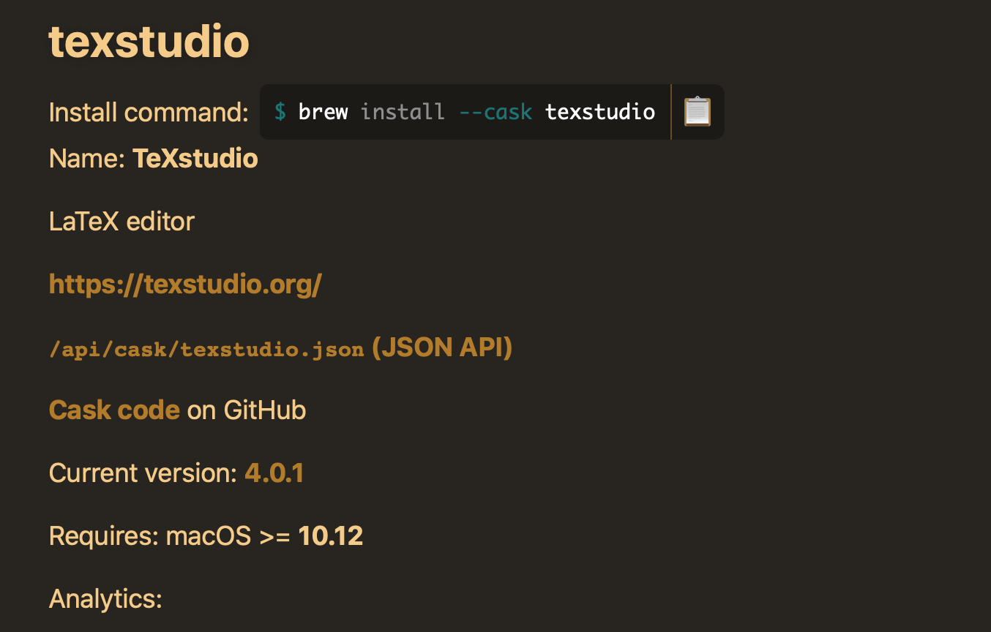Screen dimensions: 991x632
Task: Click the TeXstudio name label
Action: (x=195, y=158)
